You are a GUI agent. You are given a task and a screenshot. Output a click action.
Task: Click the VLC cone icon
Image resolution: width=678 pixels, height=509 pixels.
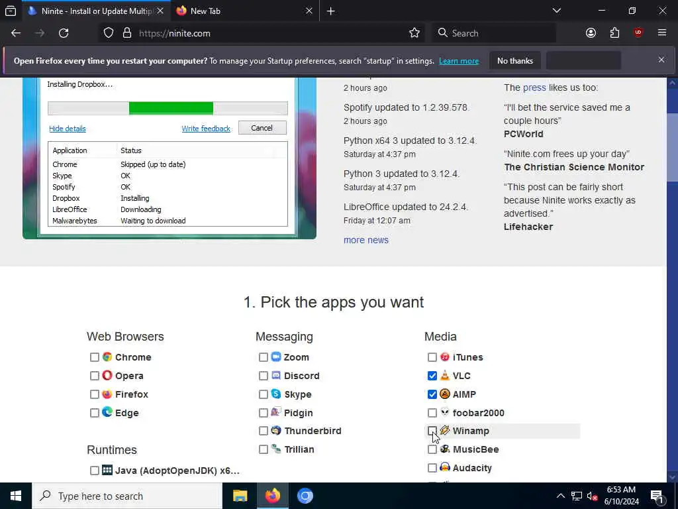tap(445, 375)
